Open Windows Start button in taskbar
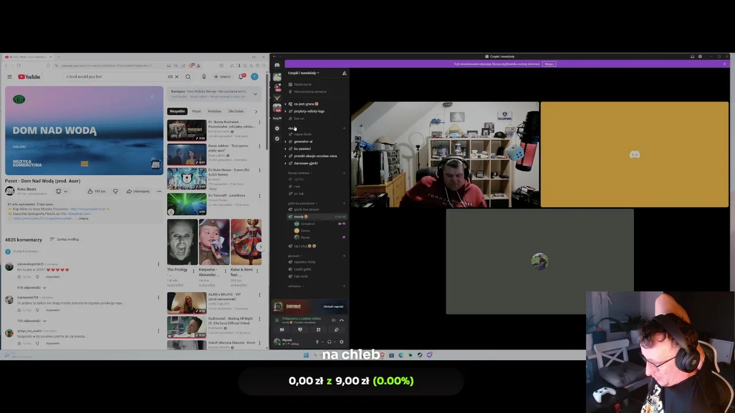The width and height of the screenshot is (735, 413). (x=306, y=355)
